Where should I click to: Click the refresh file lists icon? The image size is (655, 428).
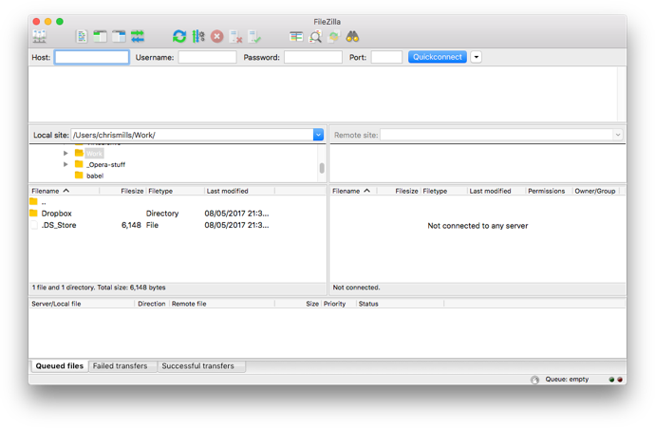179,37
